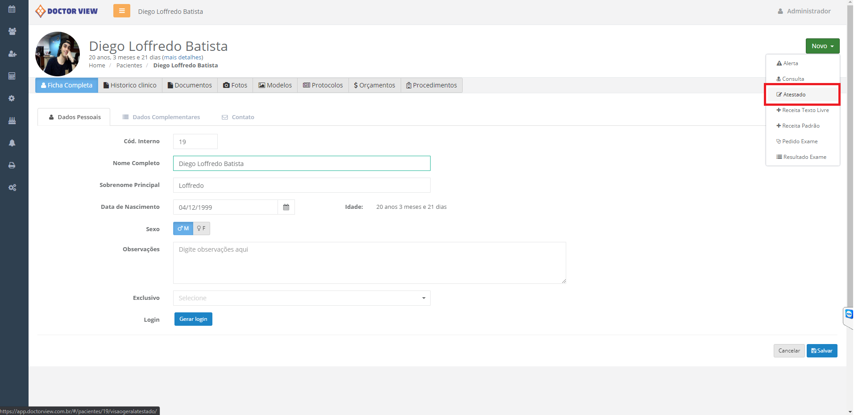Open date picker for Data de Nascimento
Screen dimensions: 854x415
point(286,207)
